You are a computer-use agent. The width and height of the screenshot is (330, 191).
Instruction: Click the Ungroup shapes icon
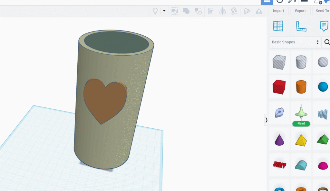(198, 11)
